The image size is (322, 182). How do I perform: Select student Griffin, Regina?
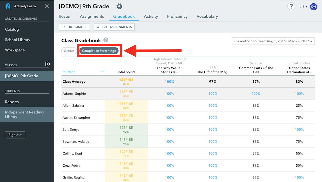pos(74,177)
